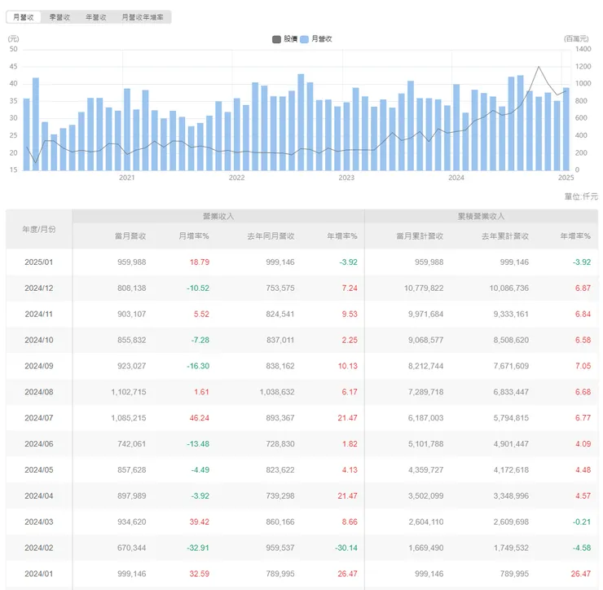Click the 累積營業收入 group header
The image size is (603, 590).
481,216
